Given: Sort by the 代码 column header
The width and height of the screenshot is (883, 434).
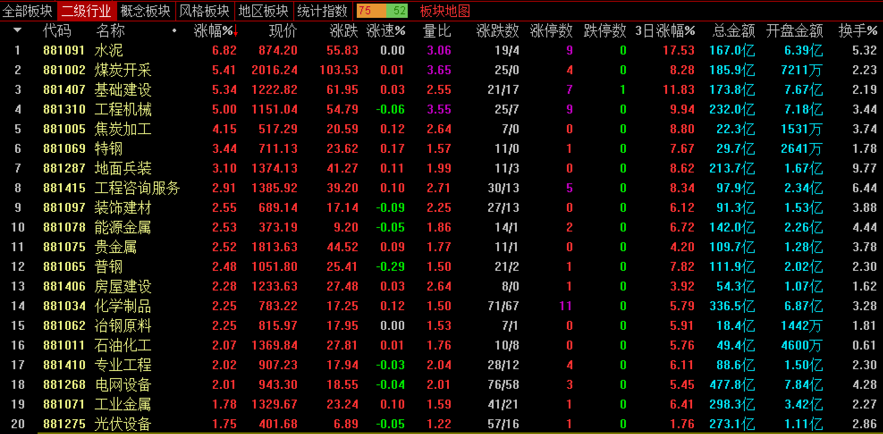Looking at the screenshot, I should tap(57, 31).
